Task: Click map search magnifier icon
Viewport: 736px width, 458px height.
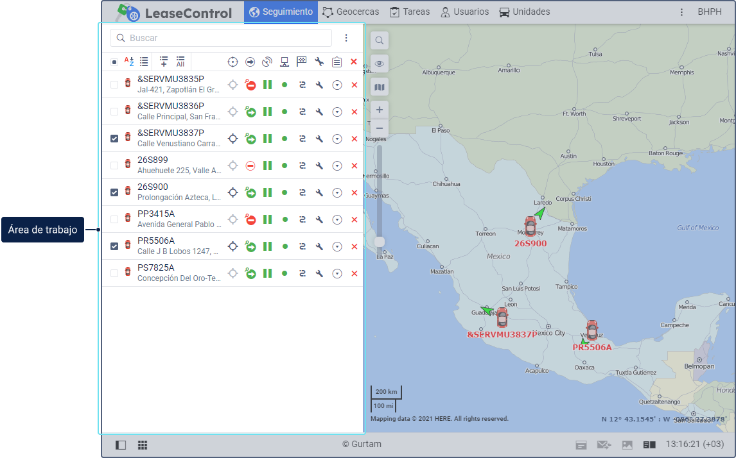Action: [x=380, y=40]
